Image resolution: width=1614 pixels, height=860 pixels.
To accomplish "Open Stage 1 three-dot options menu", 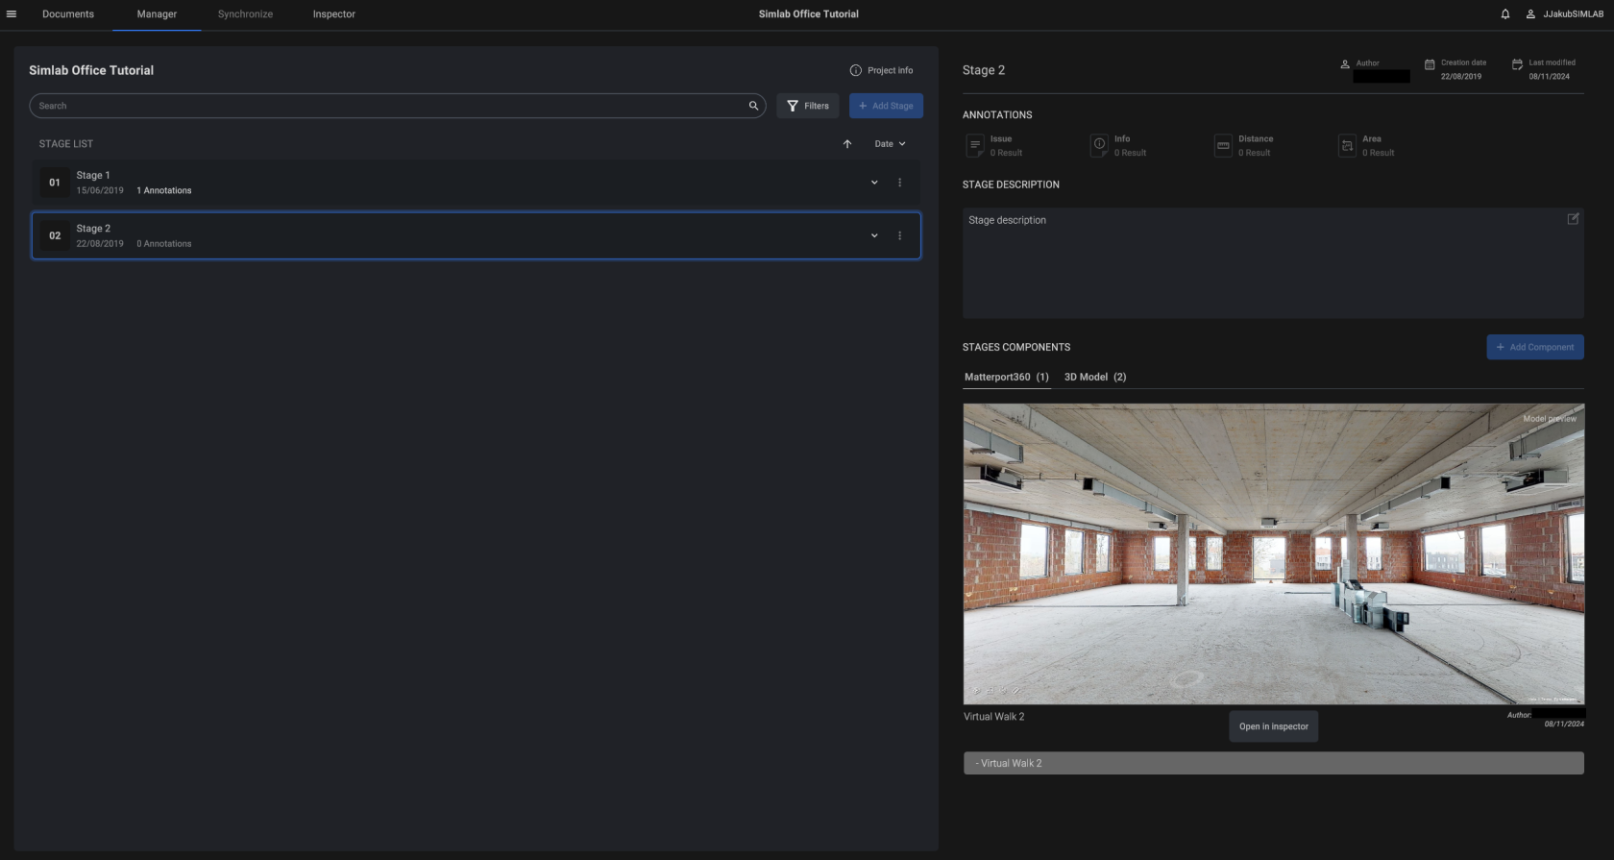I will point(899,183).
